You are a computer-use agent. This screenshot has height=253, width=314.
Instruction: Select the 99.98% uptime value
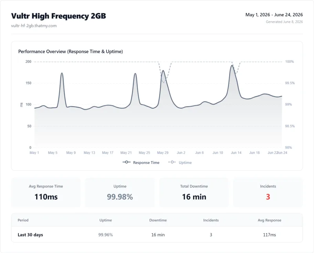pyautogui.click(x=120, y=197)
